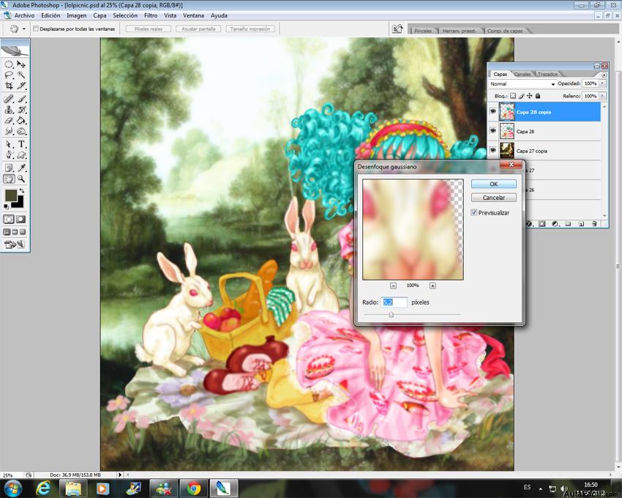This screenshot has height=498, width=622.
Task: Select the Type tool
Action: pos(21,144)
